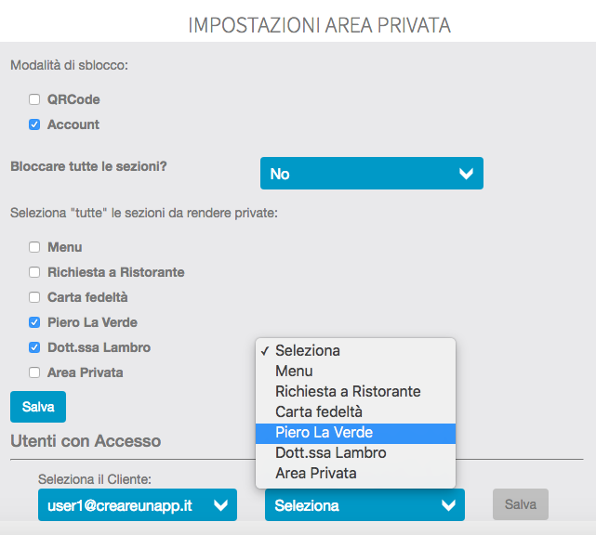Check the Area Privata section checkbox
The image size is (596, 535).
pos(34,372)
